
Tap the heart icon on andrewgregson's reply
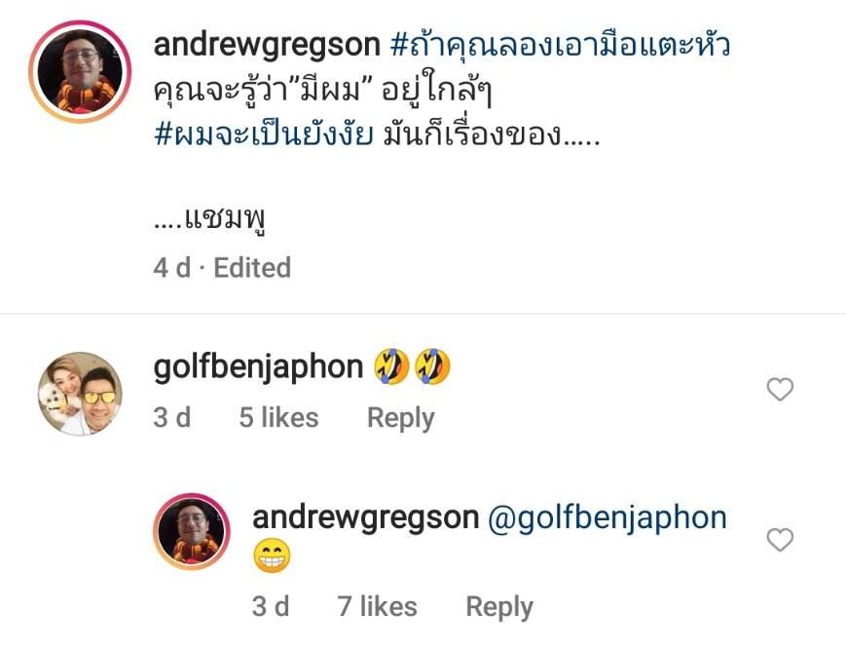(x=780, y=540)
